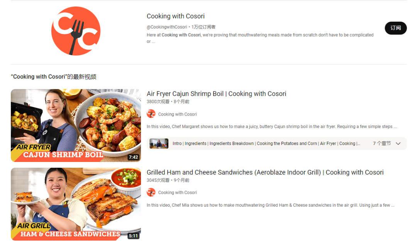Image resolution: width=417 pixels, height=246 pixels.
Task: Click channel avatar under Cajun Shrimp Boil video
Action: coord(151,114)
